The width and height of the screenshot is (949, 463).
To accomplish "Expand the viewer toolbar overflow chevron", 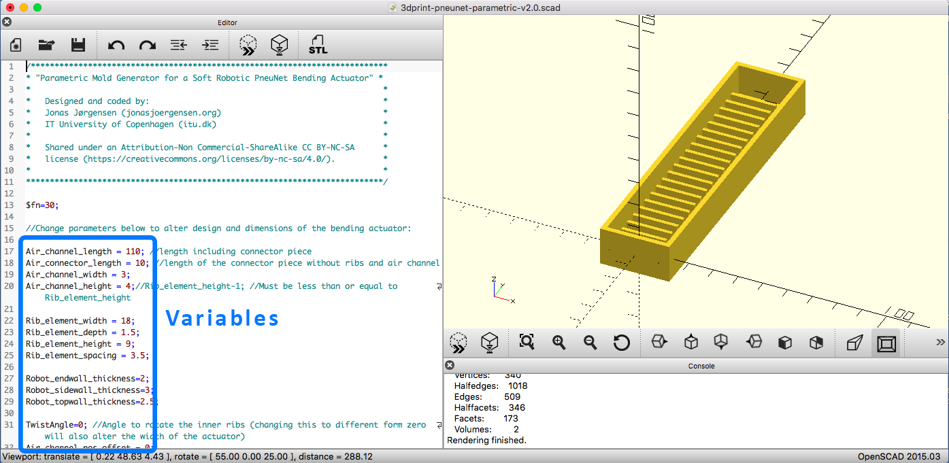I will click(x=941, y=342).
